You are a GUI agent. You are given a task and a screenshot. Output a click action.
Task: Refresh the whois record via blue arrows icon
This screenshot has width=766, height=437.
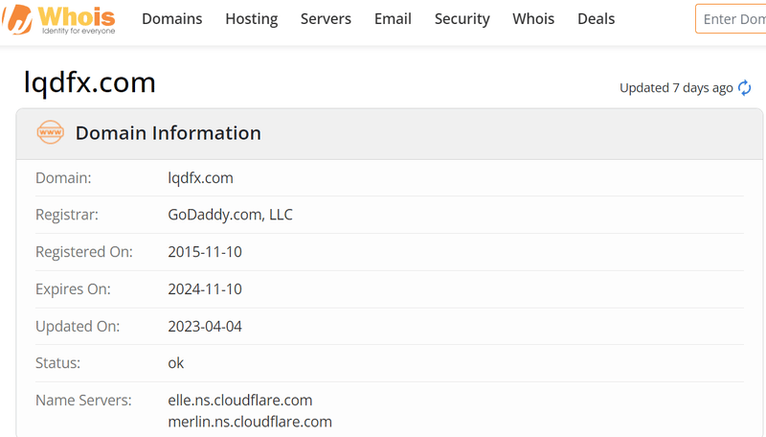point(745,88)
